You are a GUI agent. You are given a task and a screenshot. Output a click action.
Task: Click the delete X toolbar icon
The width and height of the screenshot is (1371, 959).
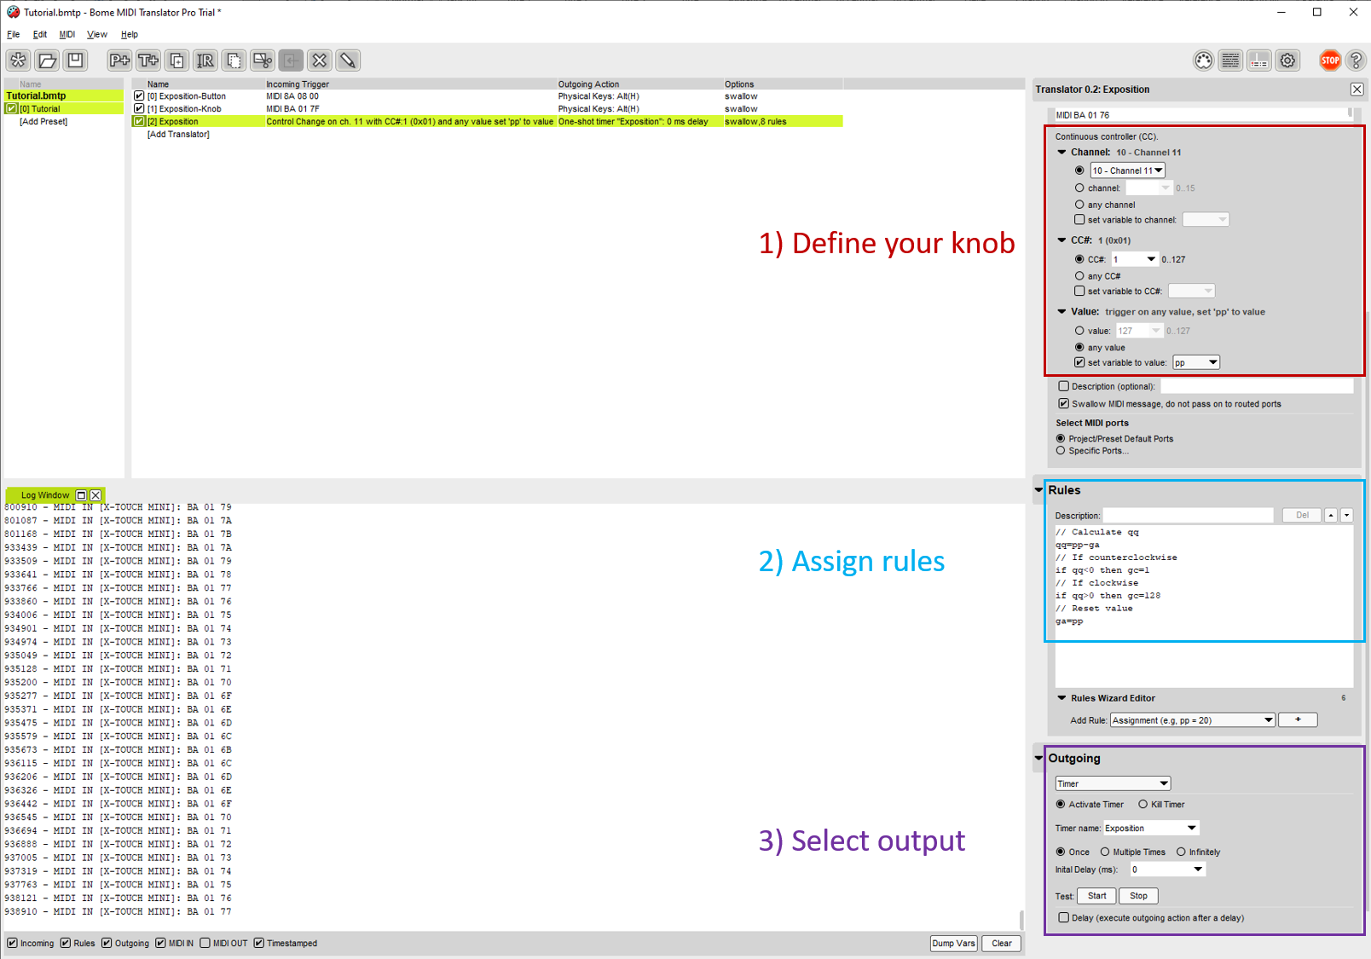pos(319,61)
